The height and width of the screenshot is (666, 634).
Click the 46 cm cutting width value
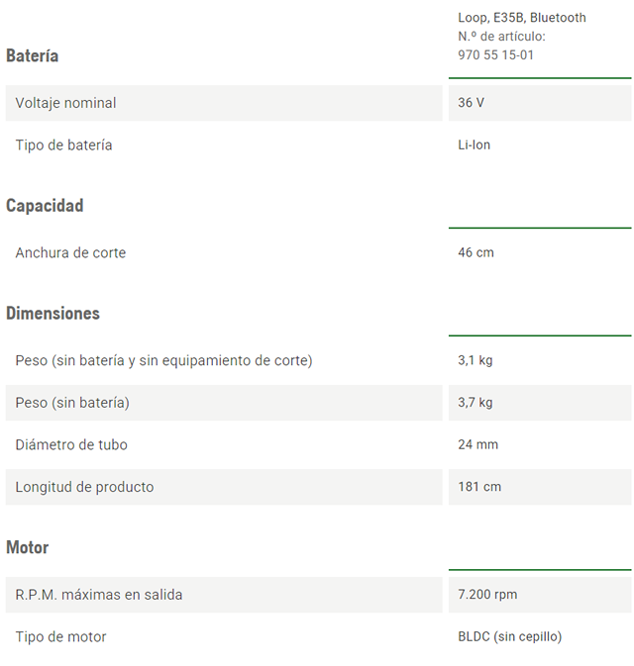coord(475,253)
